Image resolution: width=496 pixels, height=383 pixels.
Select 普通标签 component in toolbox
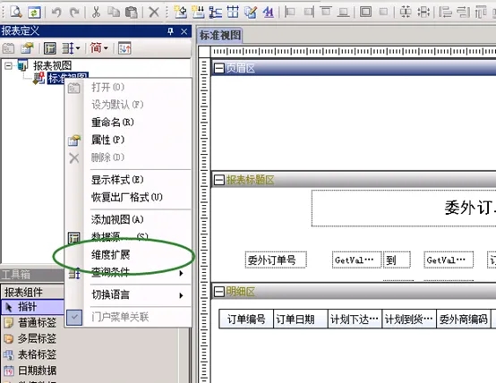point(30,322)
